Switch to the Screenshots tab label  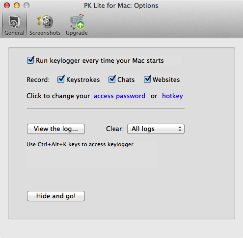click(x=45, y=33)
